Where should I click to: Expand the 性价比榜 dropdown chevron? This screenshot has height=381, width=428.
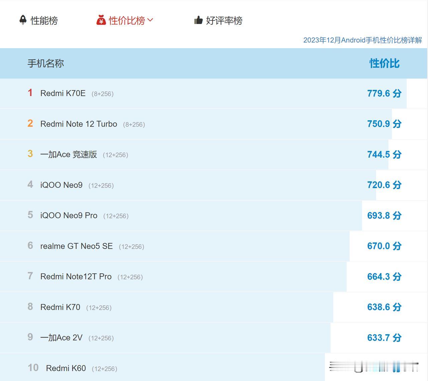[150, 20]
